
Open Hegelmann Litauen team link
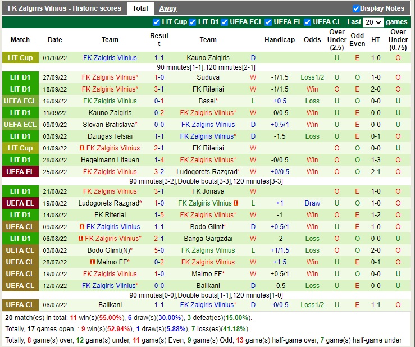110,160
